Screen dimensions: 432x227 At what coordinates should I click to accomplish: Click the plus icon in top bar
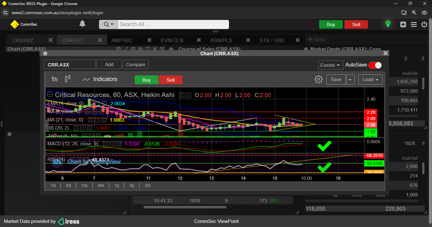point(403,25)
